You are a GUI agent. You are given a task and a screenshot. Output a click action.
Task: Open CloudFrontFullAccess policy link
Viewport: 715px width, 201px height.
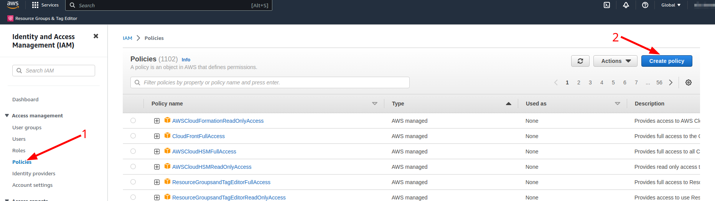(x=198, y=136)
